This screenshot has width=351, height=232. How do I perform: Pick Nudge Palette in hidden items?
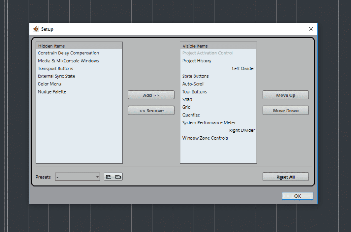[52, 92]
